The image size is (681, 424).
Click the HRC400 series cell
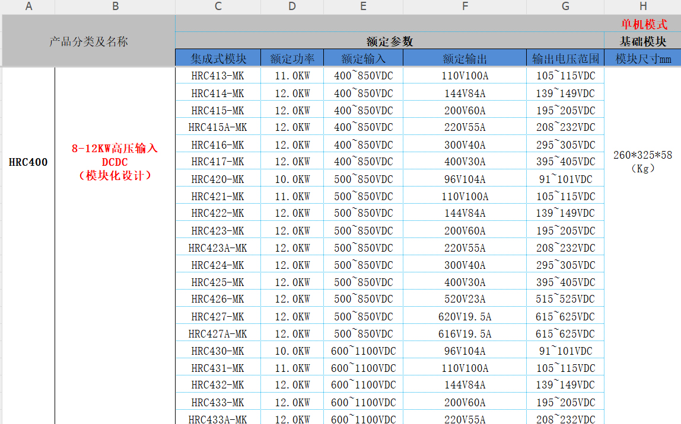coord(28,162)
